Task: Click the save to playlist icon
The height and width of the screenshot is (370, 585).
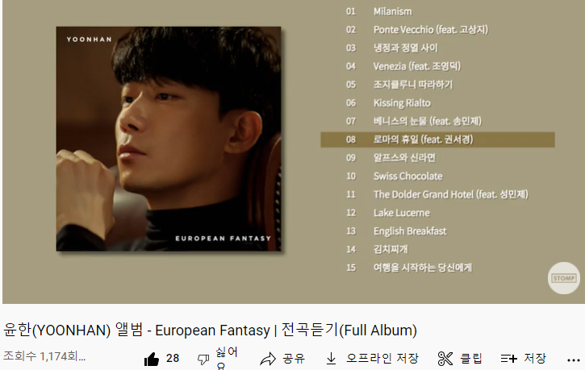Action: 509,359
